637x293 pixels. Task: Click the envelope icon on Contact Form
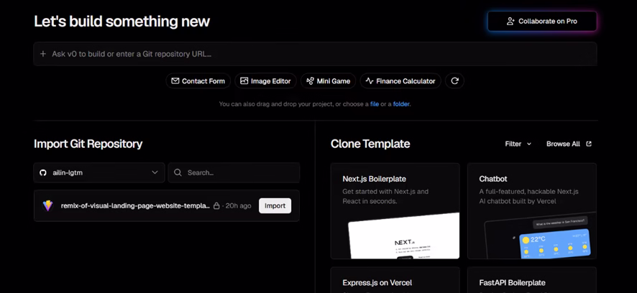tap(175, 80)
